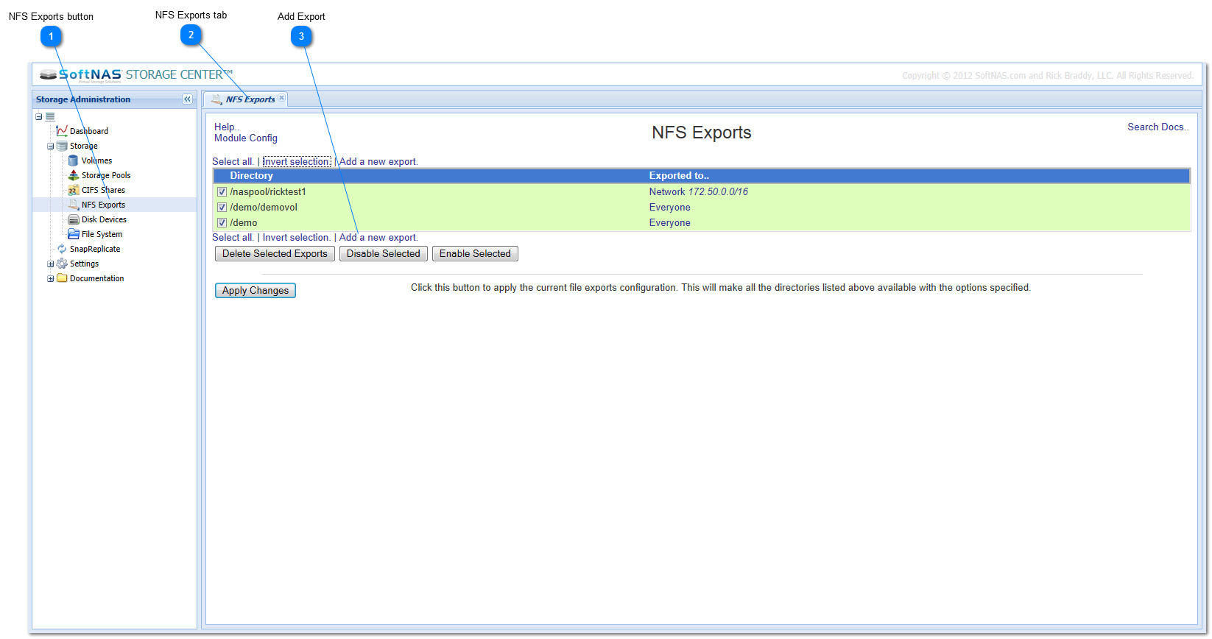This screenshot has width=1212, height=639.
Task: Collapse the Storage tree node
Action: (x=50, y=146)
